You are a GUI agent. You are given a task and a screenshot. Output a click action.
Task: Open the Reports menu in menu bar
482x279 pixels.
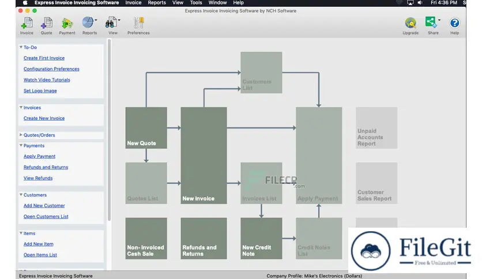[157, 3]
